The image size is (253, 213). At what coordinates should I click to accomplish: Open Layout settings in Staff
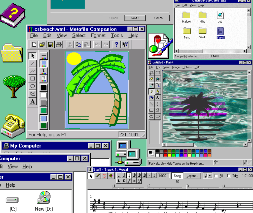coord(192,176)
